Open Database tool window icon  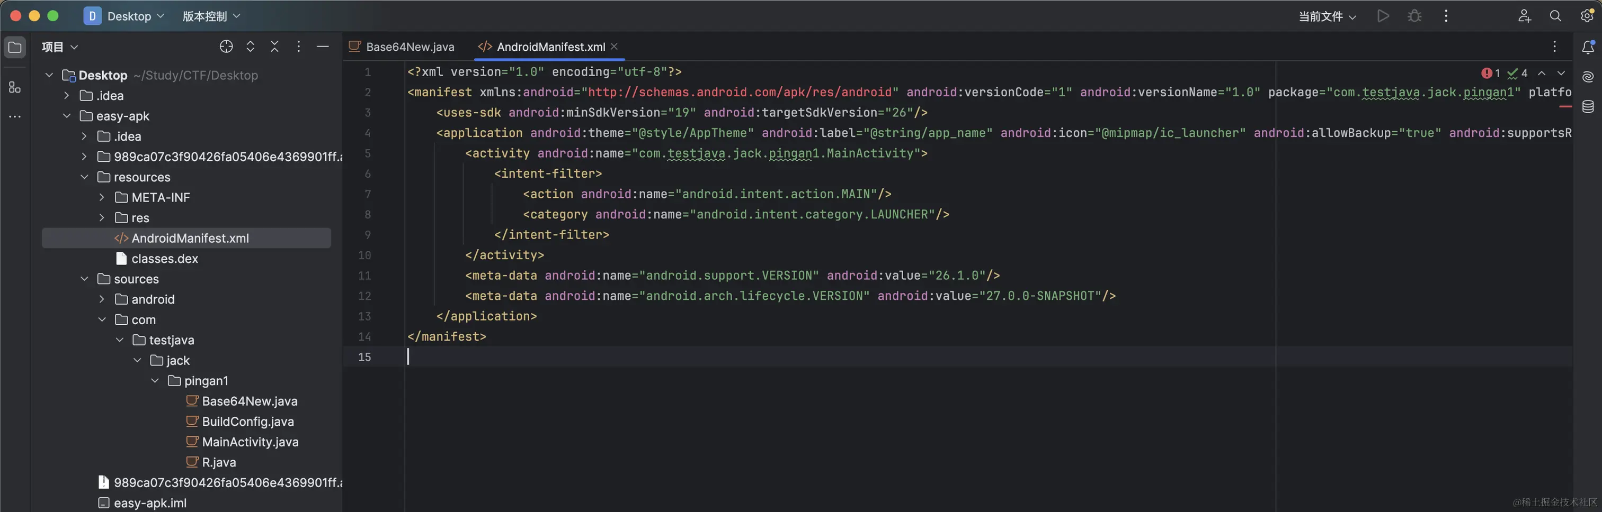pyautogui.click(x=1588, y=107)
